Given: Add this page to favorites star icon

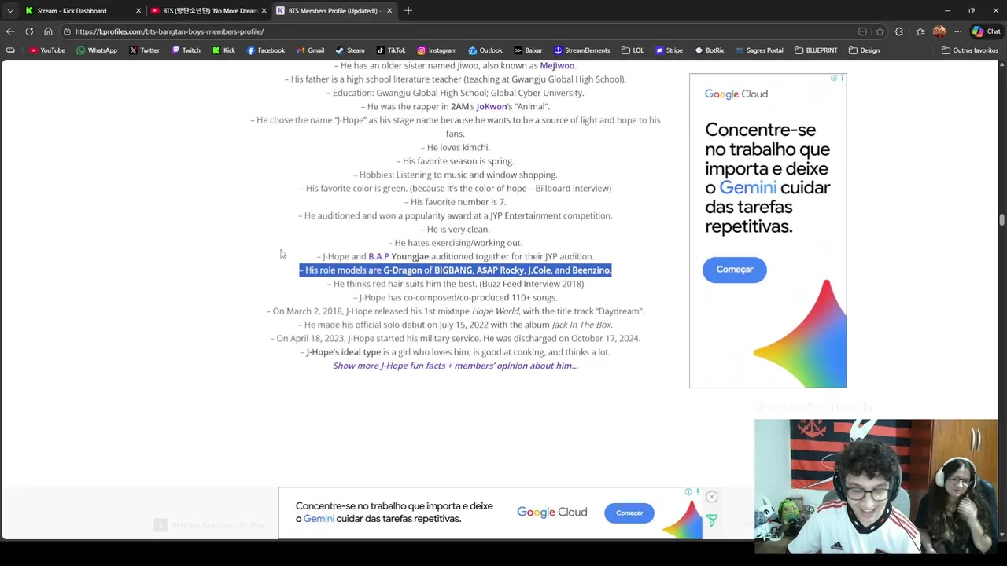Looking at the screenshot, I should tap(880, 31).
